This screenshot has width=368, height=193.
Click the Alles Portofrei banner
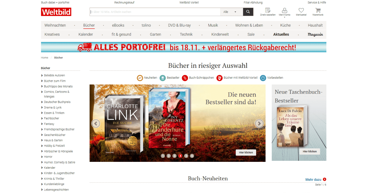183,47
